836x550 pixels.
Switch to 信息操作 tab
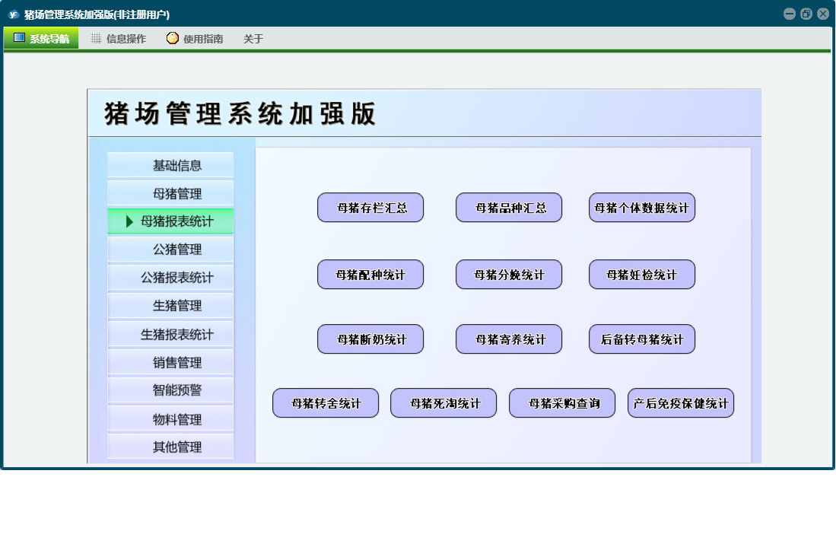(x=126, y=39)
